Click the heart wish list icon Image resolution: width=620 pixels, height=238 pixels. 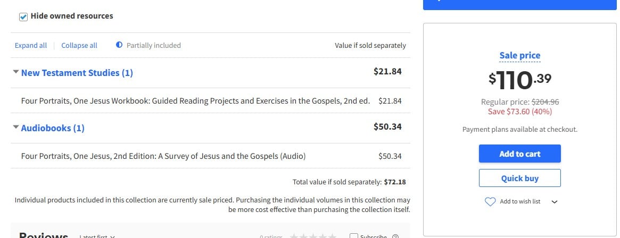(490, 202)
